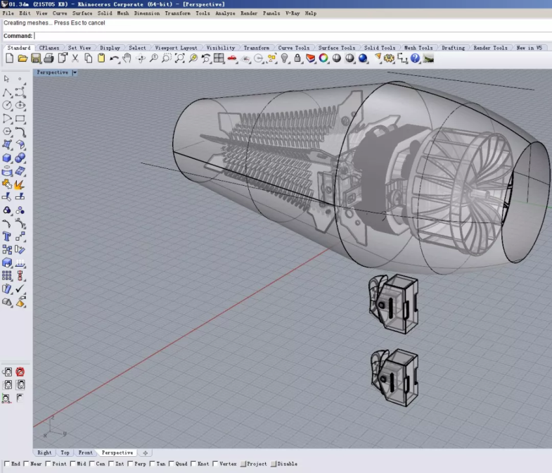This screenshot has height=473, width=552.
Task: Click the Undo arrow icon
Action: coord(115,58)
